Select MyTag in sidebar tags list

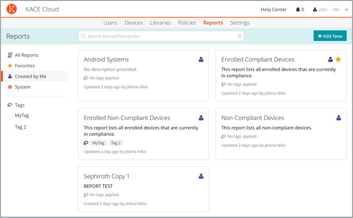(22, 115)
